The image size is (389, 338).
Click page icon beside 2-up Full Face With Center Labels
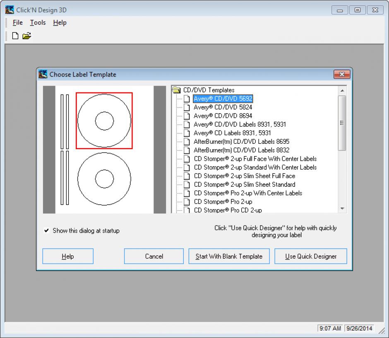point(187,159)
